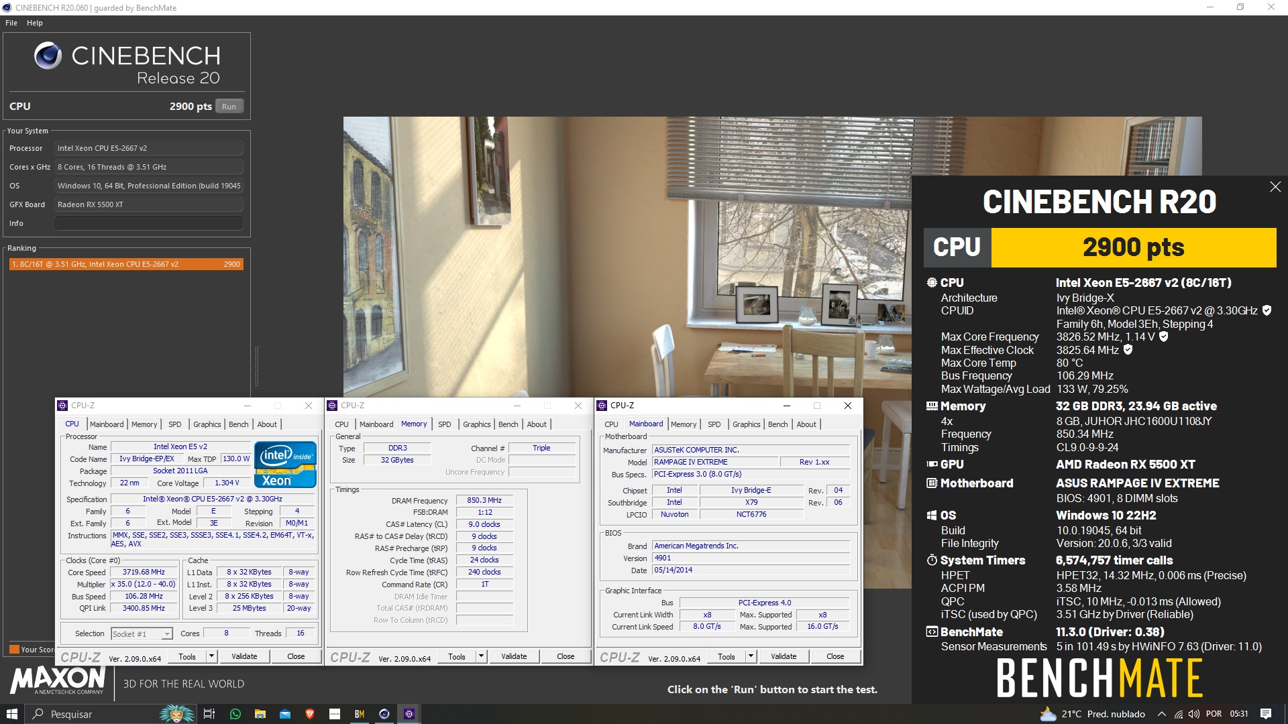Click the taskbar clock 05:31
The height and width of the screenshot is (724, 1288).
point(1239,714)
